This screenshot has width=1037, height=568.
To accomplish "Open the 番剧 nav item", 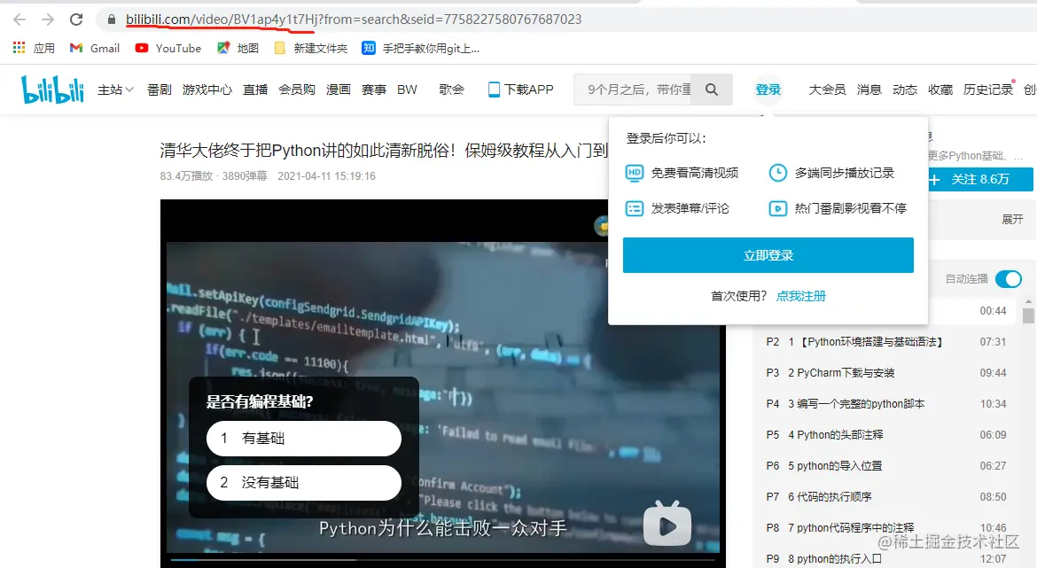I will click(160, 89).
